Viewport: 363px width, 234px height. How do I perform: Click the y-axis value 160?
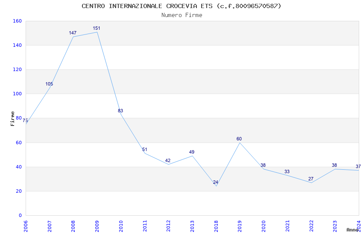[18, 21]
